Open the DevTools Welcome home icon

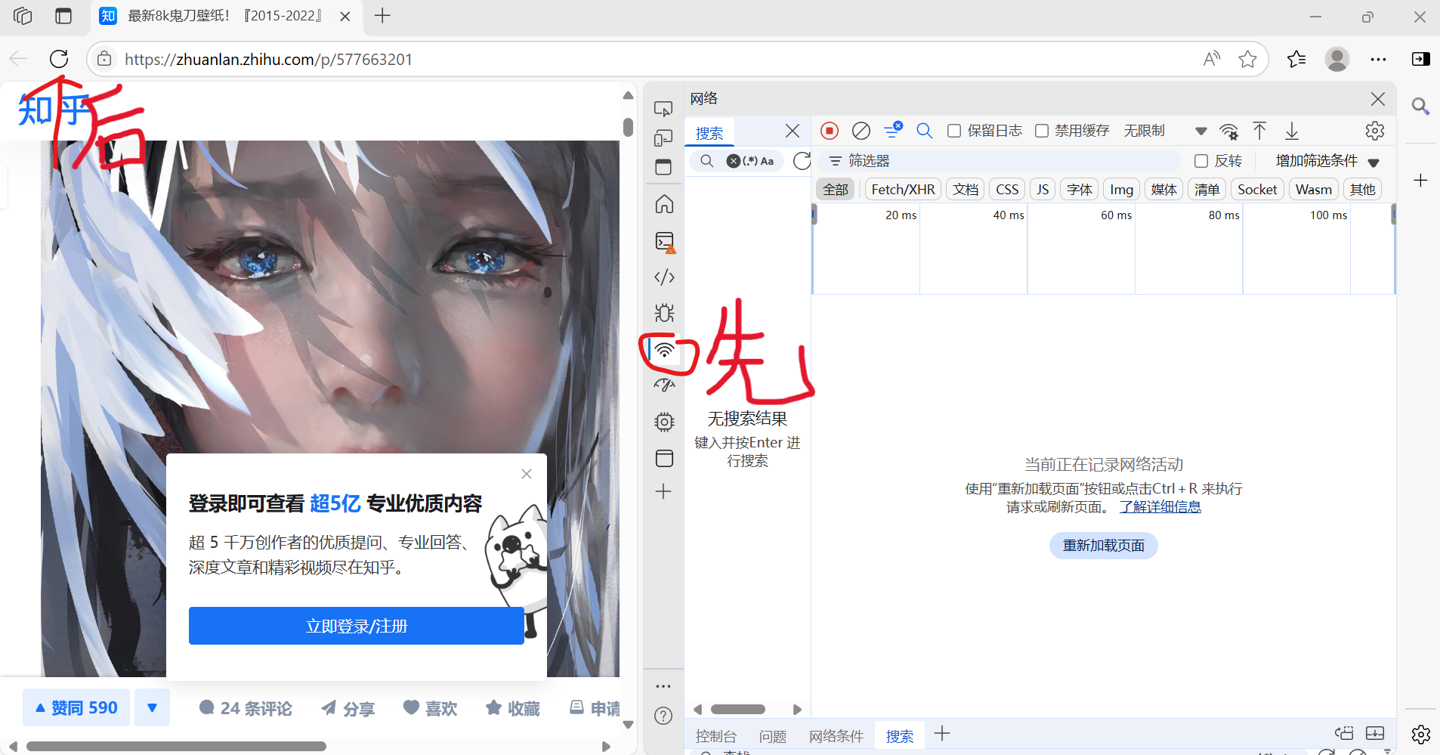pyautogui.click(x=664, y=204)
